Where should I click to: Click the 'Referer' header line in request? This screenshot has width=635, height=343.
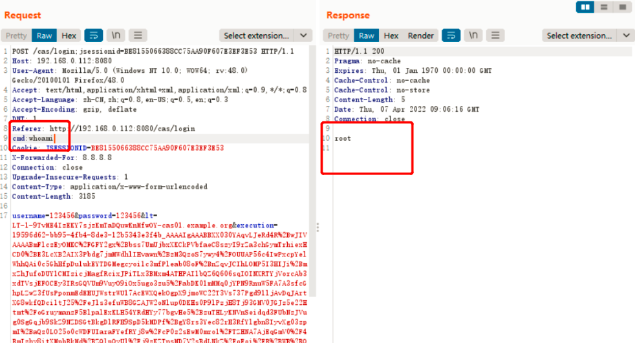103,129
